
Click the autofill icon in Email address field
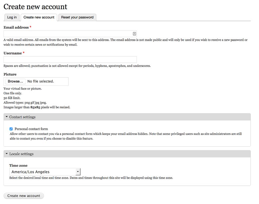pyautogui.click(x=134, y=34)
